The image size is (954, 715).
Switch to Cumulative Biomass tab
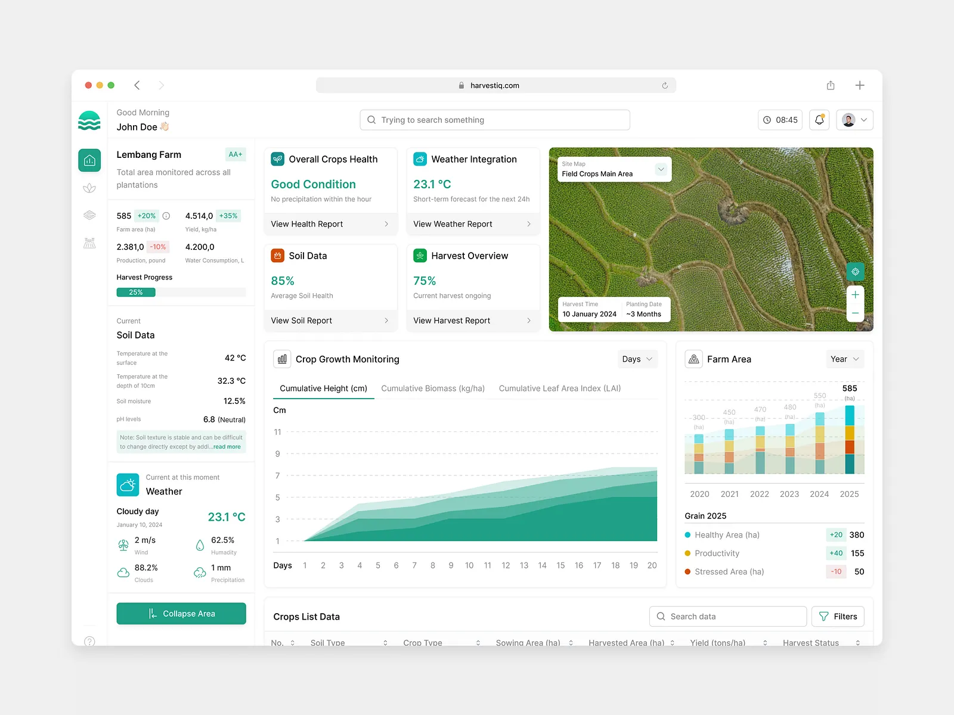(x=433, y=388)
